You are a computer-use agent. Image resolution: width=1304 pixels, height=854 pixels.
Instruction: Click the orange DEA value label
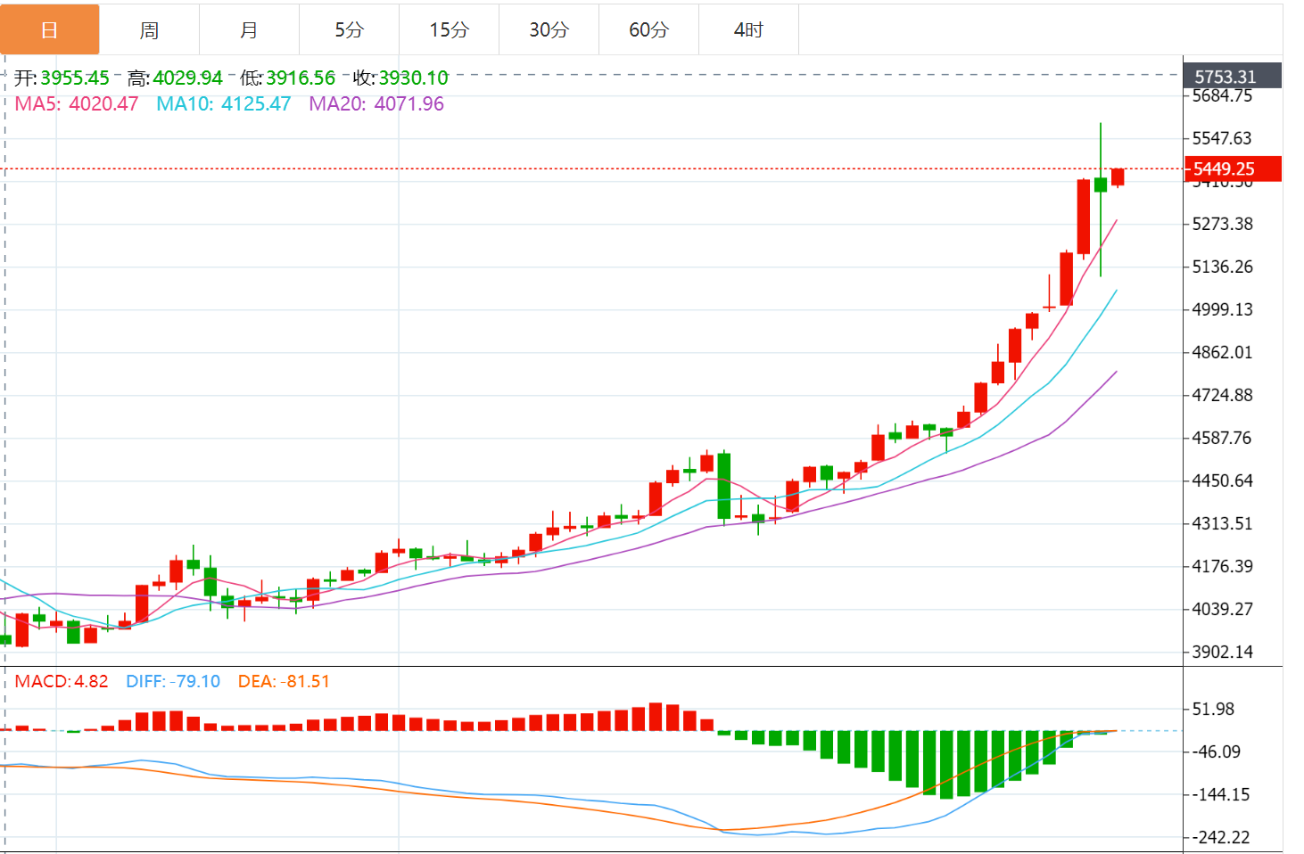(284, 681)
